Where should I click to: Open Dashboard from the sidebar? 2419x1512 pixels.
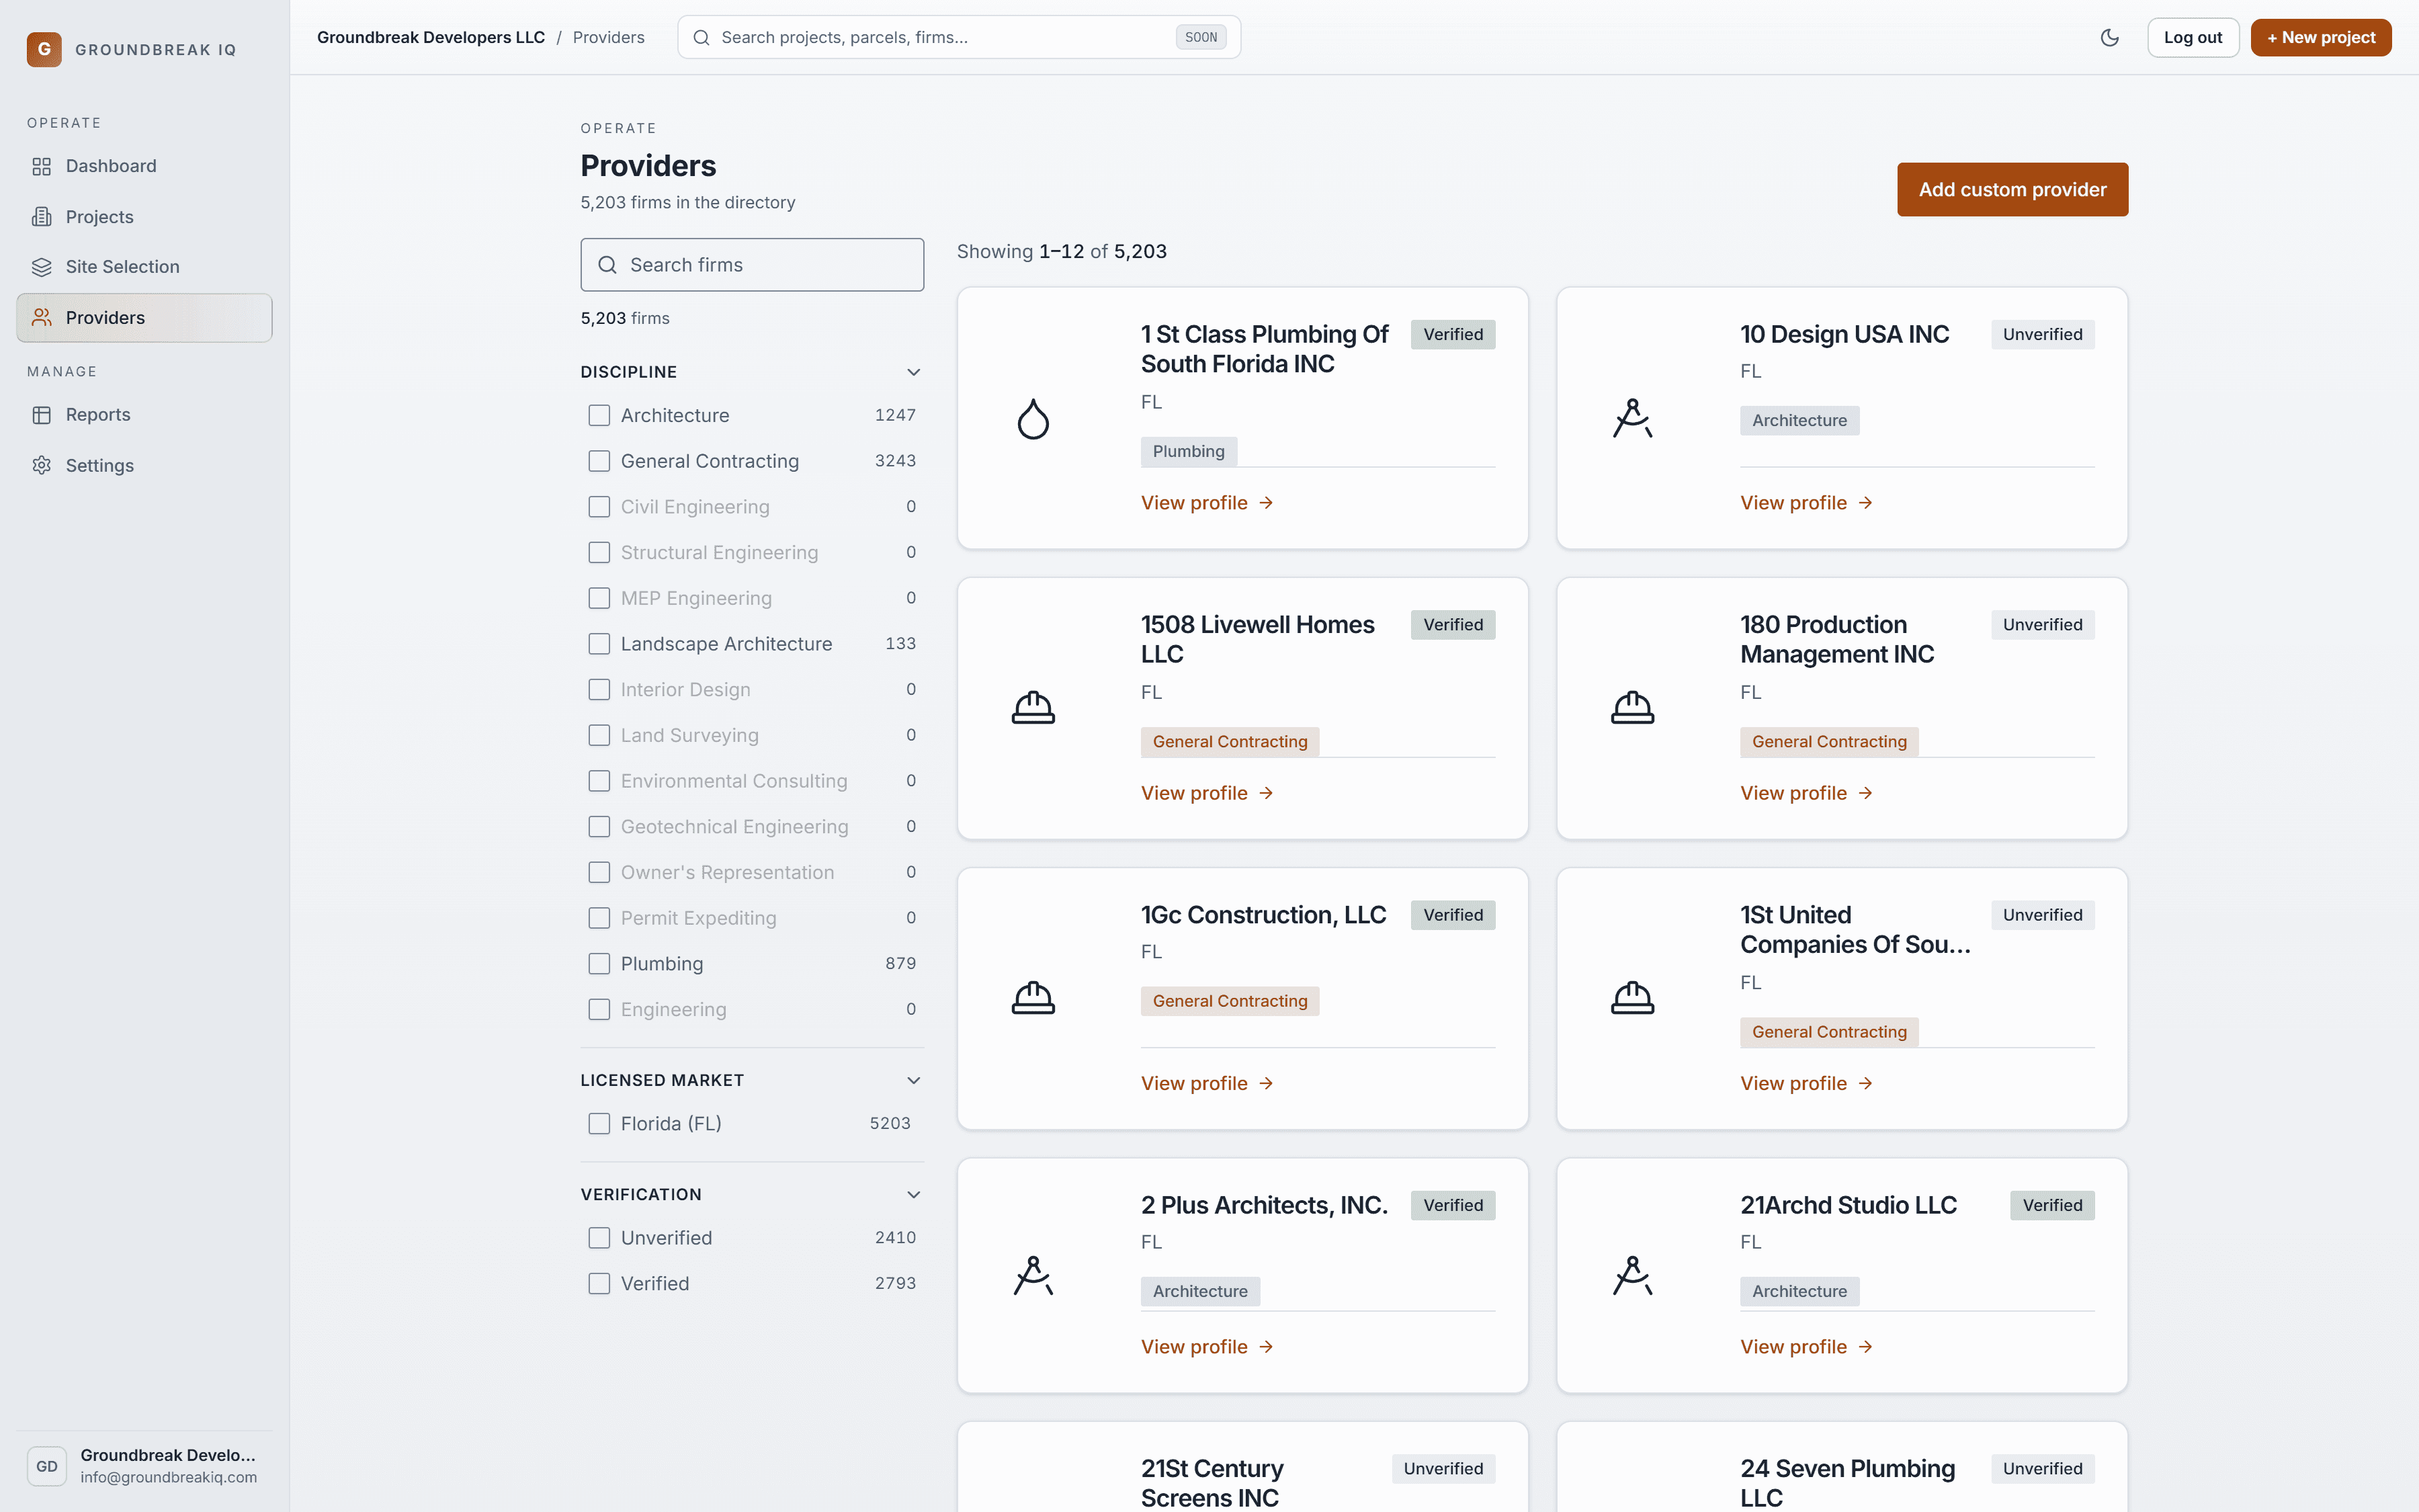144,166
